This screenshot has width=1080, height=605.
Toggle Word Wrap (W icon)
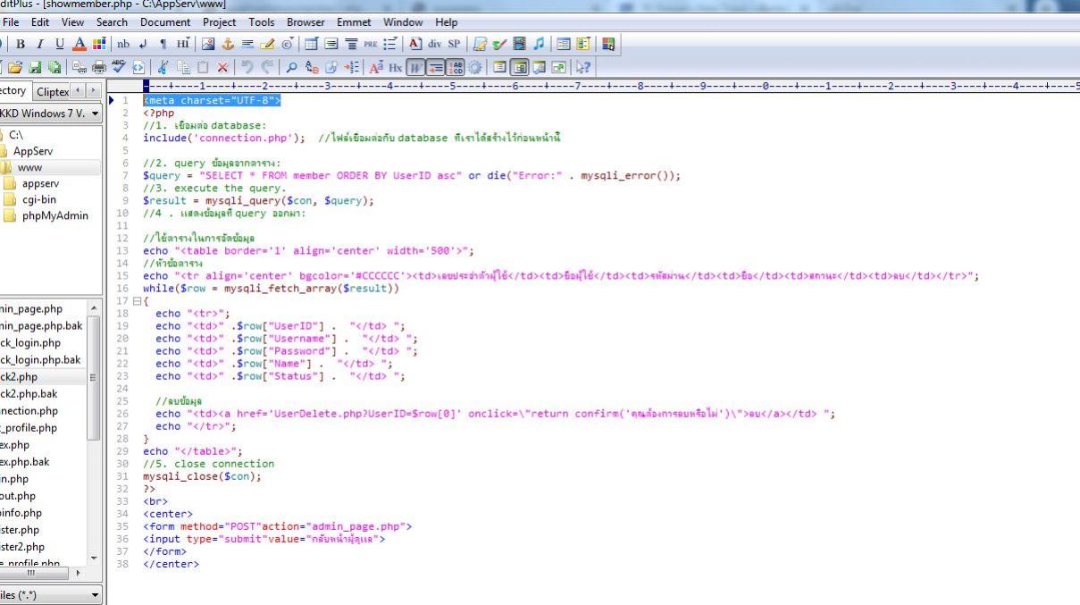415,67
